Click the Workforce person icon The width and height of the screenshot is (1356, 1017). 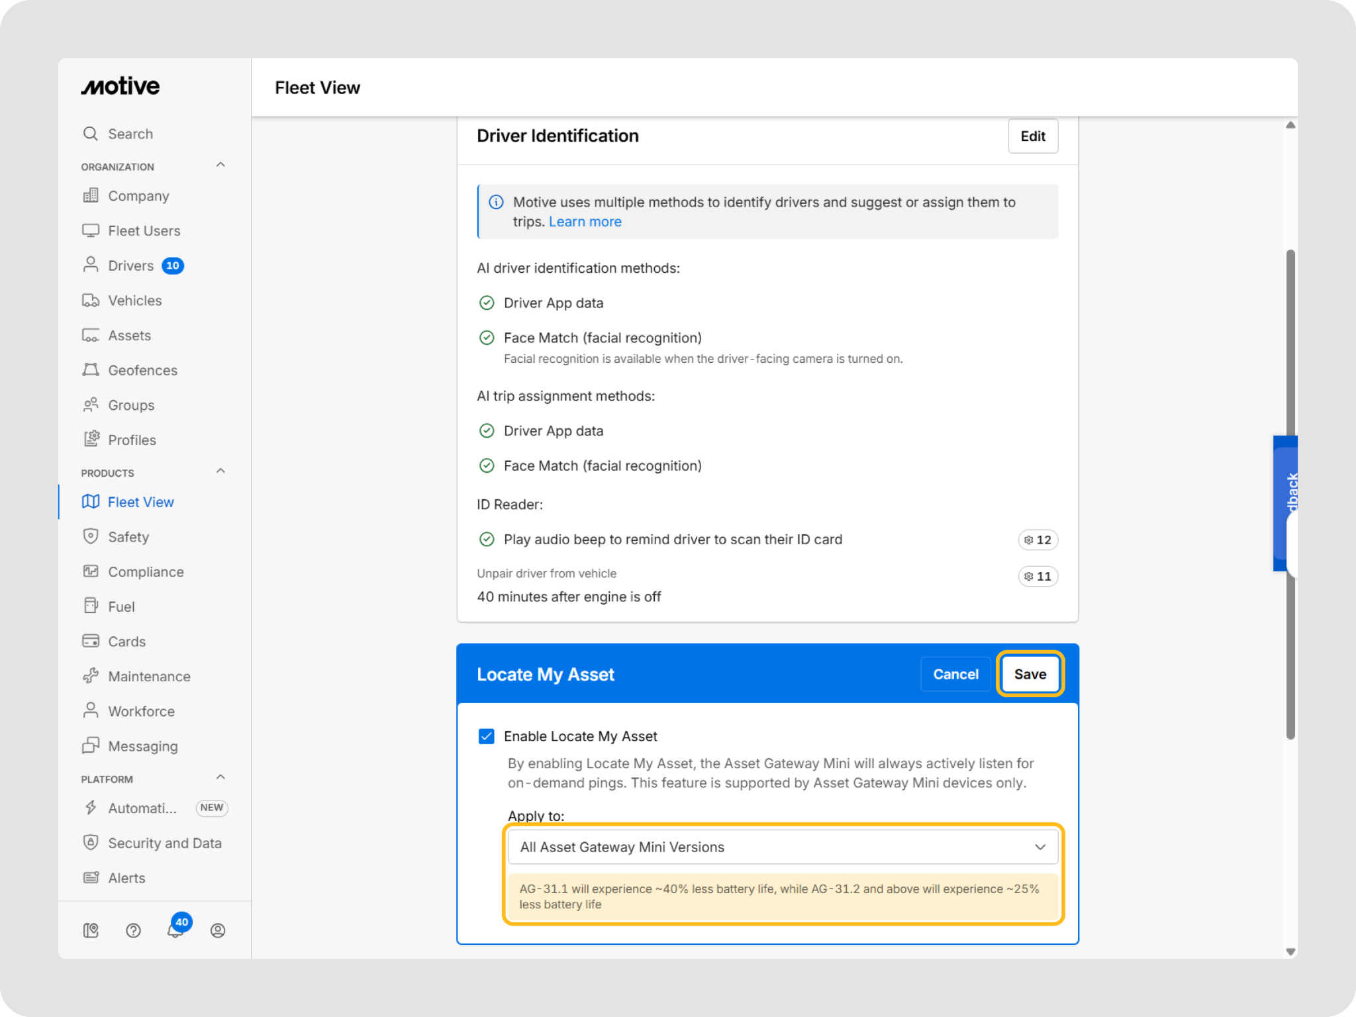pyautogui.click(x=91, y=710)
